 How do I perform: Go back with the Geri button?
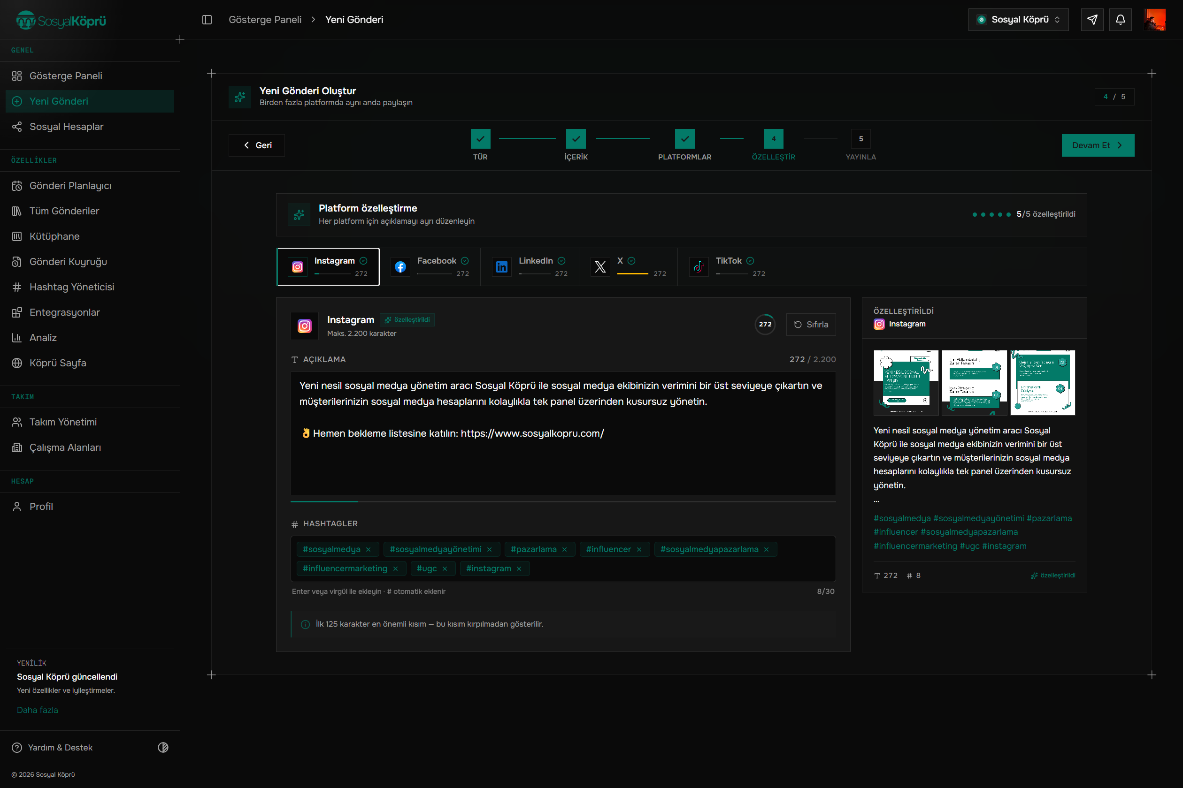click(x=256, y=145)
